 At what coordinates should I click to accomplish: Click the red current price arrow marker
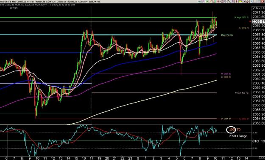pyautogui.click(x=251, y=22)
